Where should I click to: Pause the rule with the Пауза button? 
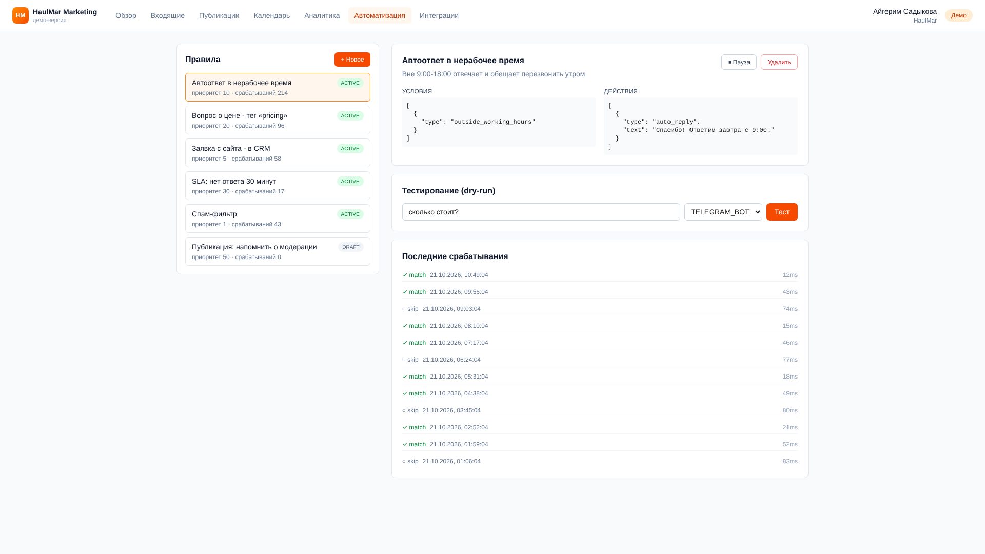739,62
